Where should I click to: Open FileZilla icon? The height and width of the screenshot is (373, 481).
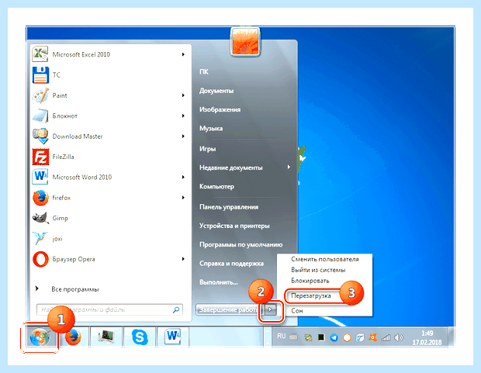[40, 157]
